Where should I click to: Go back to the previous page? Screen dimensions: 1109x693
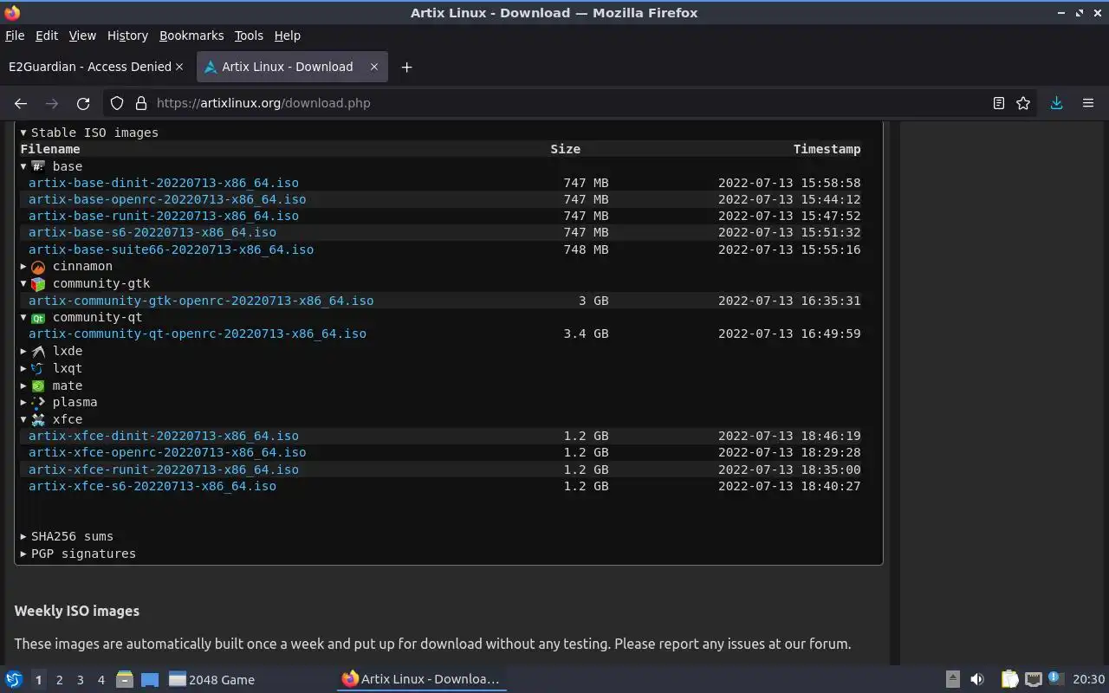[21, 103]
